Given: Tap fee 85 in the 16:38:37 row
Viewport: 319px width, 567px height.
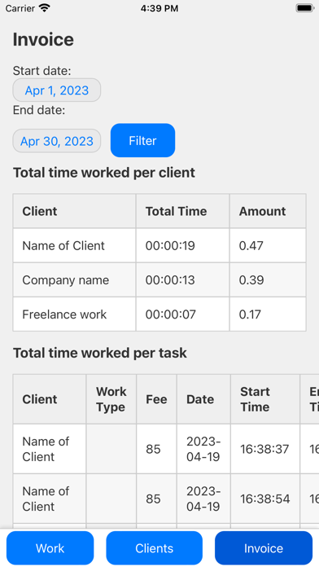Looking at the screenshot, I should click(153, 449).
